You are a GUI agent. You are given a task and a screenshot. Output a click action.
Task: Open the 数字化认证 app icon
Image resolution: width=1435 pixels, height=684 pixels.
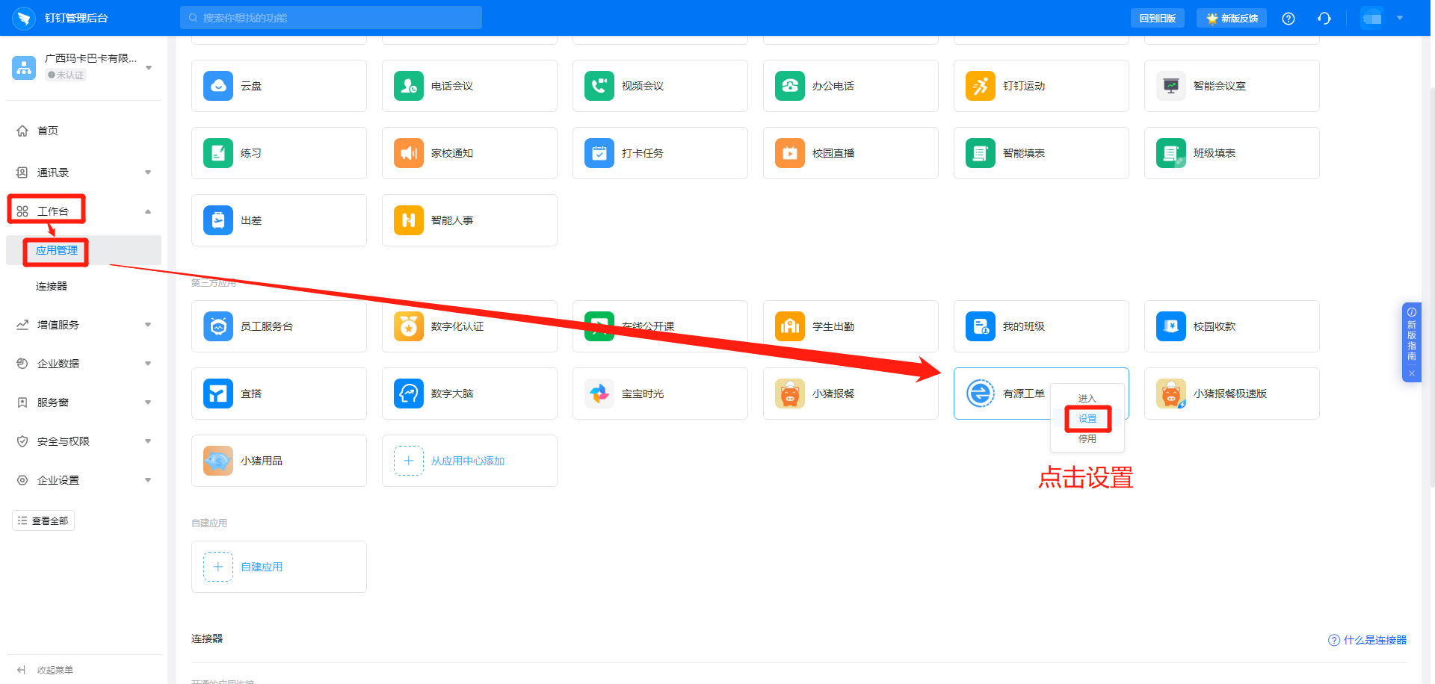click(409, 326)
